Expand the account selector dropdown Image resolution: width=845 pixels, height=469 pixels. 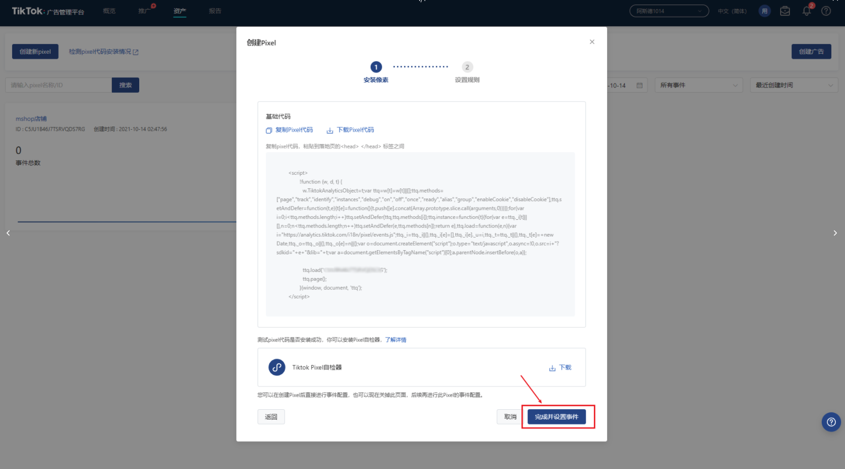[x=668, y=11]
